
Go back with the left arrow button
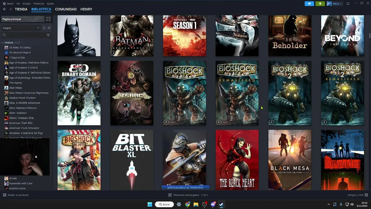click(4, 9)
